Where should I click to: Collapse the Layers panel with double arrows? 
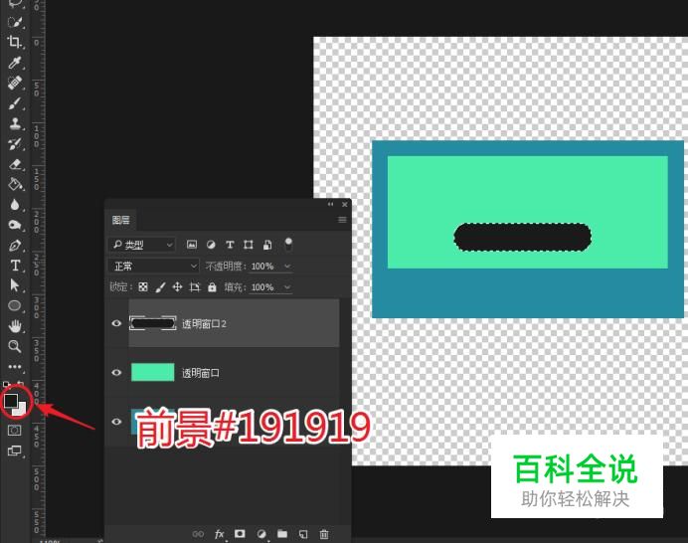(330, 204)
